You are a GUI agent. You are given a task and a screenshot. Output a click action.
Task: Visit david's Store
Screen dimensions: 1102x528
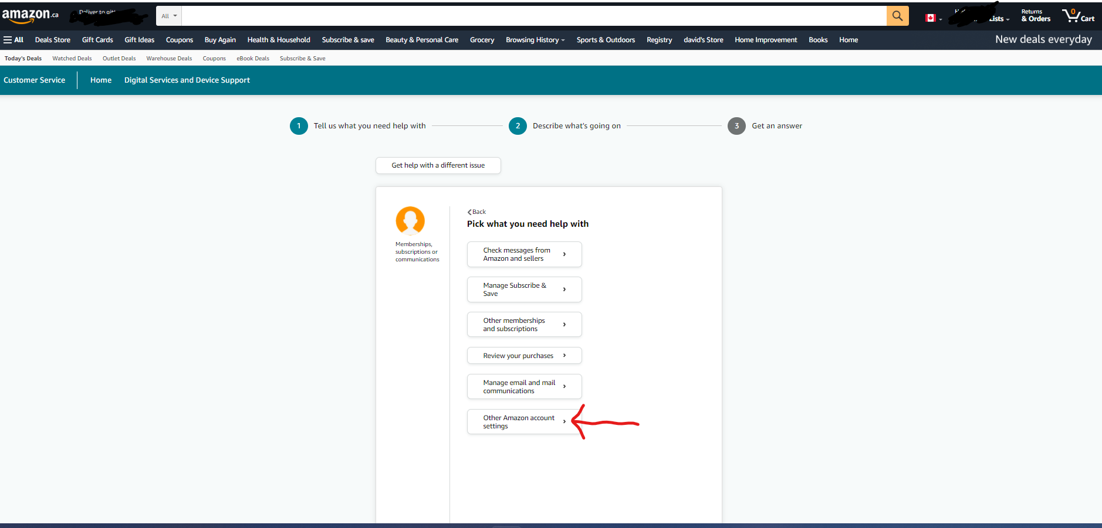tap(704, 40)
